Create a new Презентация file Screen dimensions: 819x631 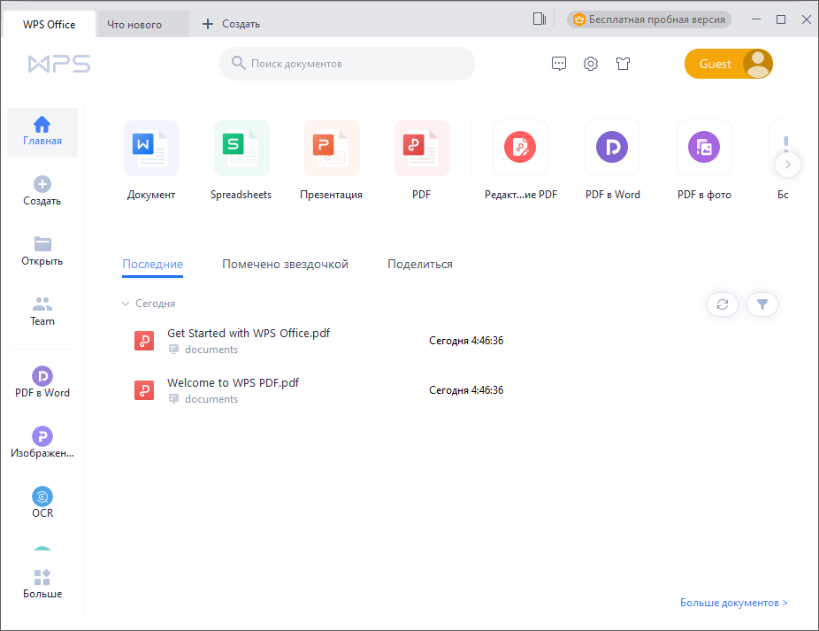pyautogui.click(x=331, y=160)
